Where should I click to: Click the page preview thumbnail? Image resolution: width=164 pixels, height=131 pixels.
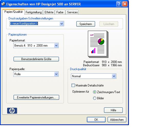(x=98, y=44)
